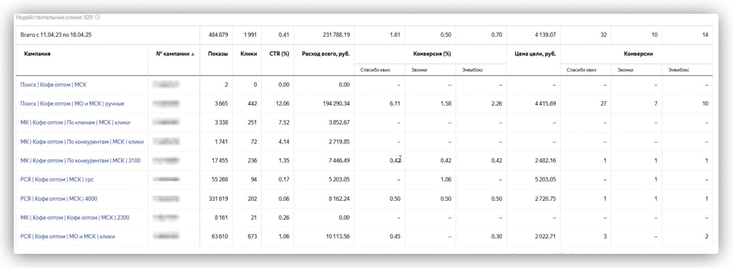This screenshot has height=268, width=733.
Task: Click the CTR (%) column header
Action: [279, 54]
